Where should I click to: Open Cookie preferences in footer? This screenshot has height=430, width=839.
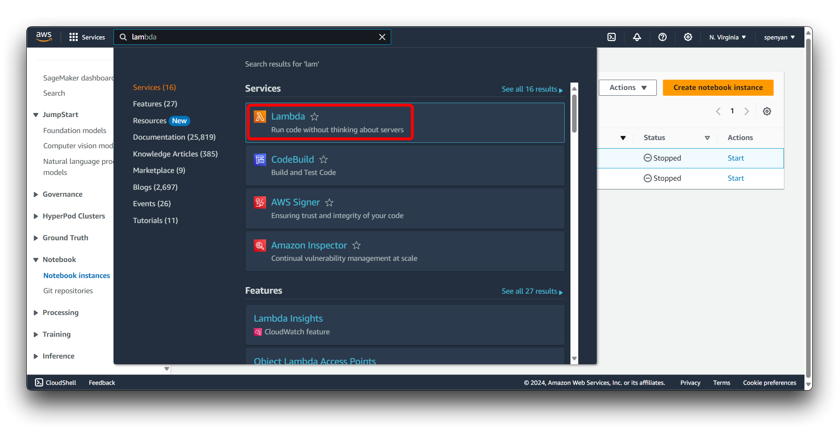click(769, 383)
